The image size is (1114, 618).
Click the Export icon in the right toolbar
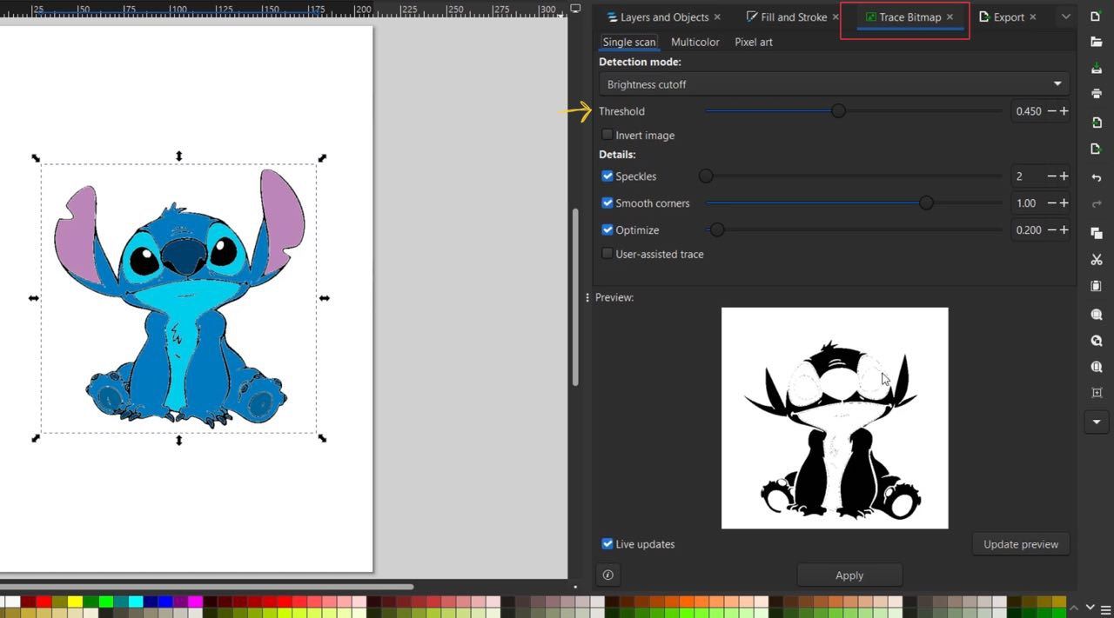pos(1097,150)
